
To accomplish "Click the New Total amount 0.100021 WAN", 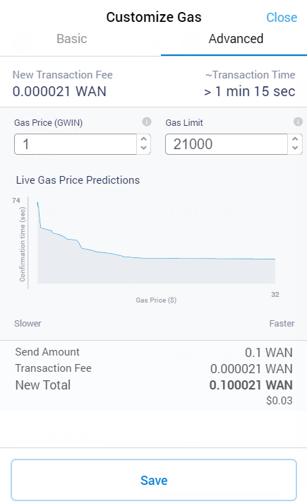I will 251,385.
